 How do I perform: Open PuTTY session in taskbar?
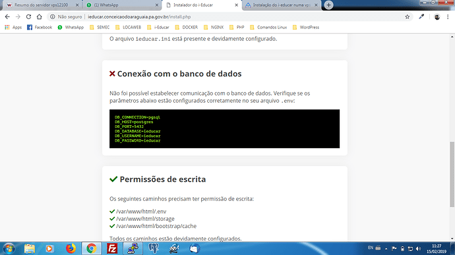click(133, 248)
